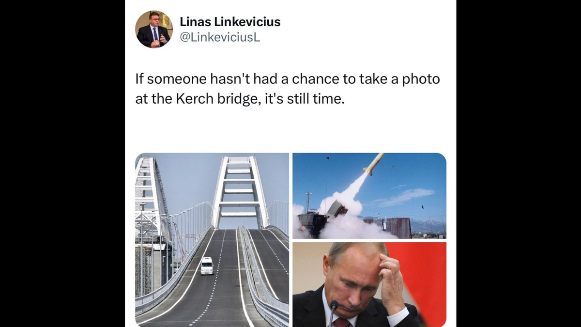Open the missile launch photo
The width and height of the screenshot is (581, 327).
click(369, 196)
